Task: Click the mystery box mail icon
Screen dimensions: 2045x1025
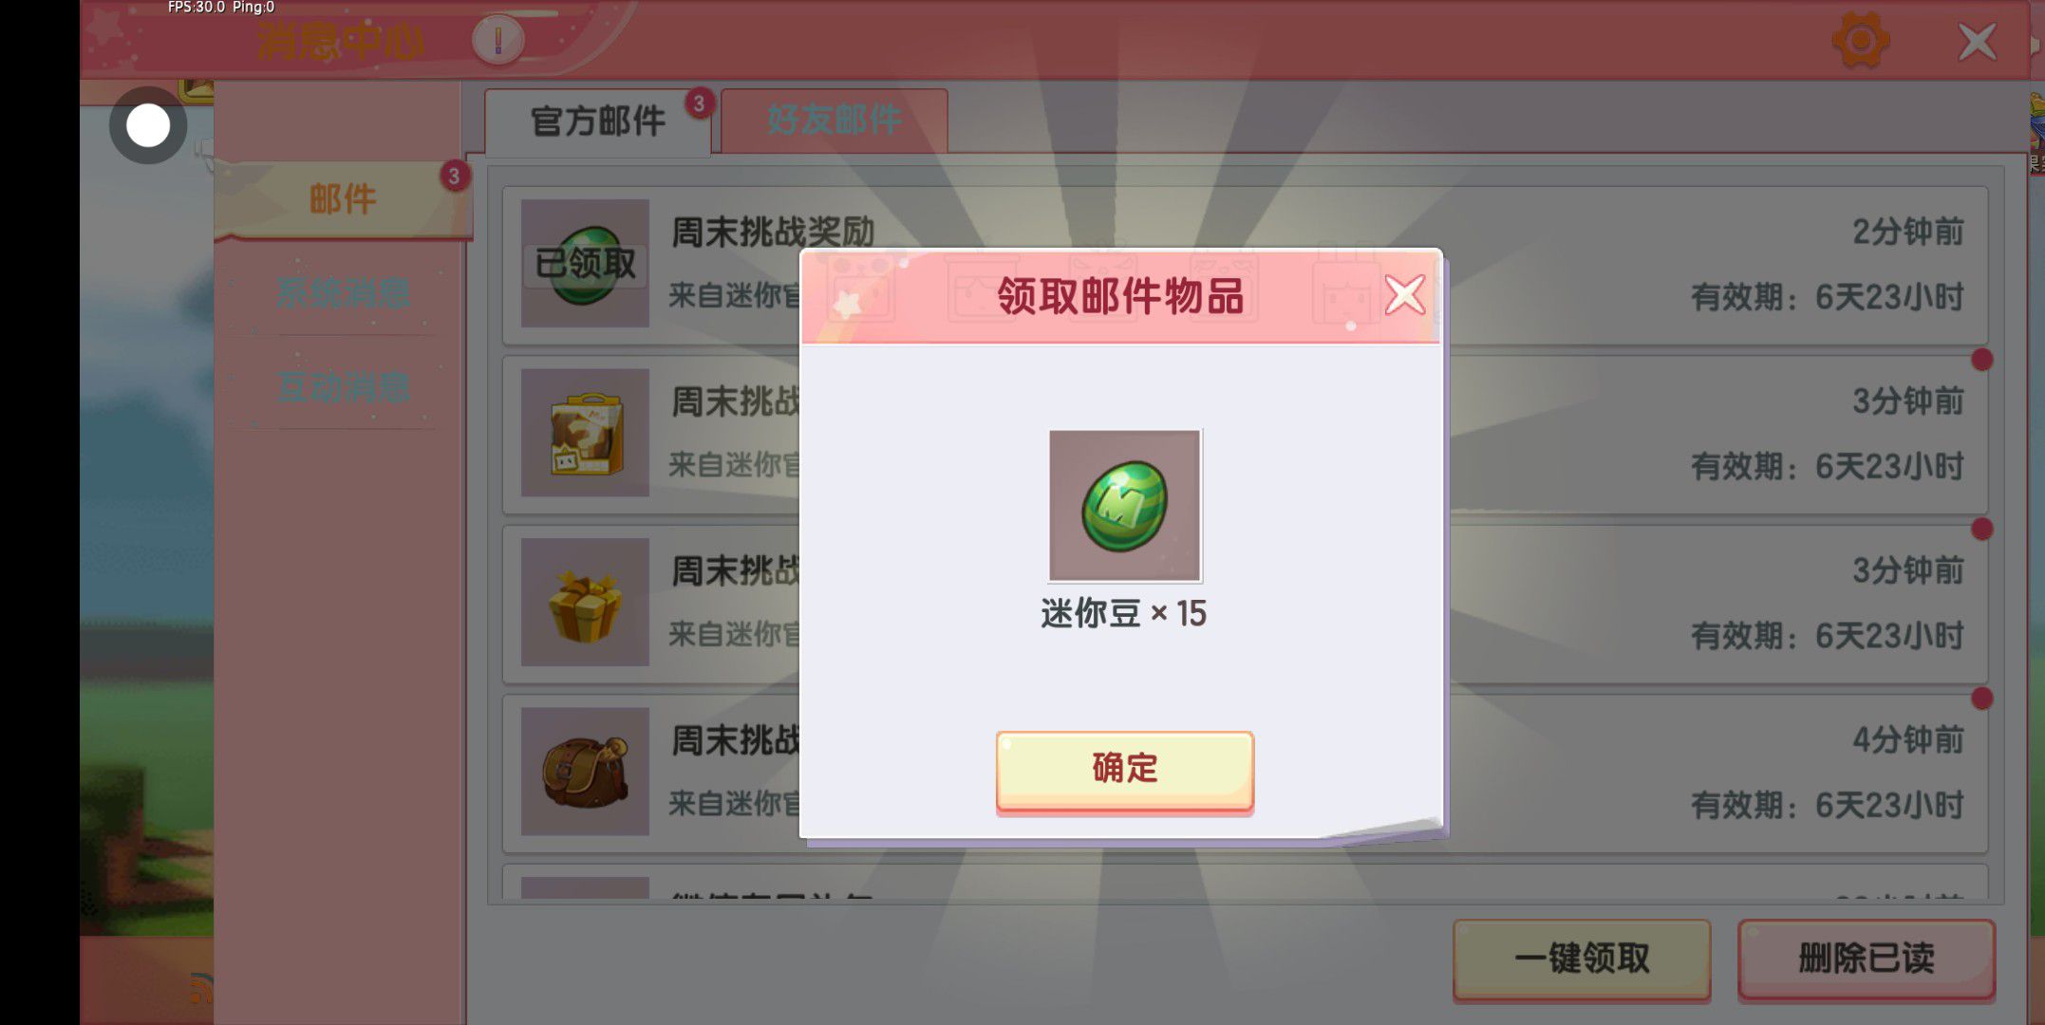Action: click(585, 433)
